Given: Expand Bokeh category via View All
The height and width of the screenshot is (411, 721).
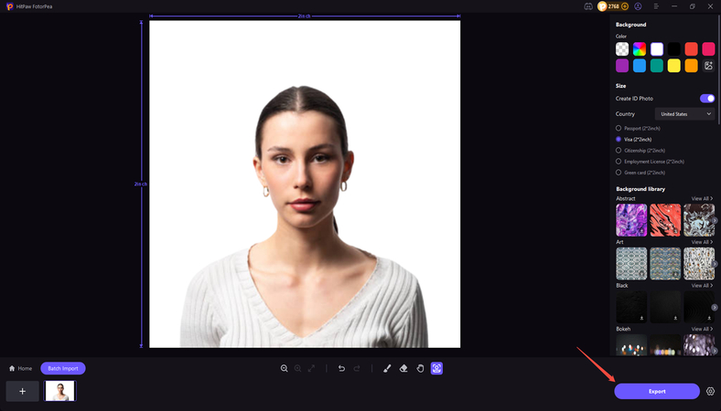Looking at the screenshot, I should [702, 329].
